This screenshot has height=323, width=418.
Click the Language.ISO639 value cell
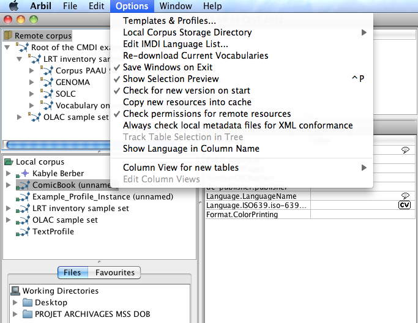point(362,205)
